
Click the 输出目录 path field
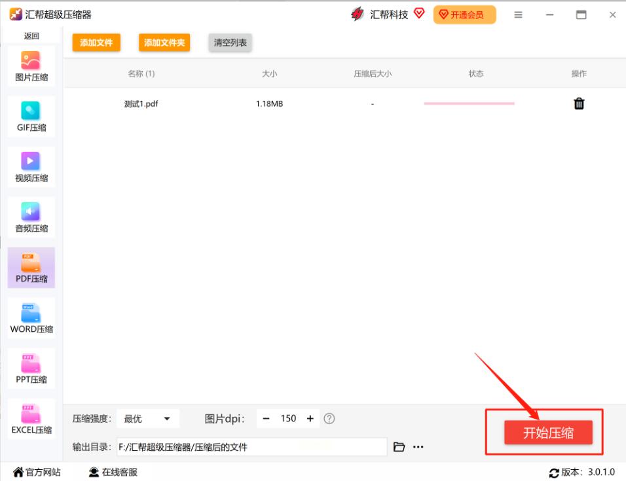click(x=251, y=447)
